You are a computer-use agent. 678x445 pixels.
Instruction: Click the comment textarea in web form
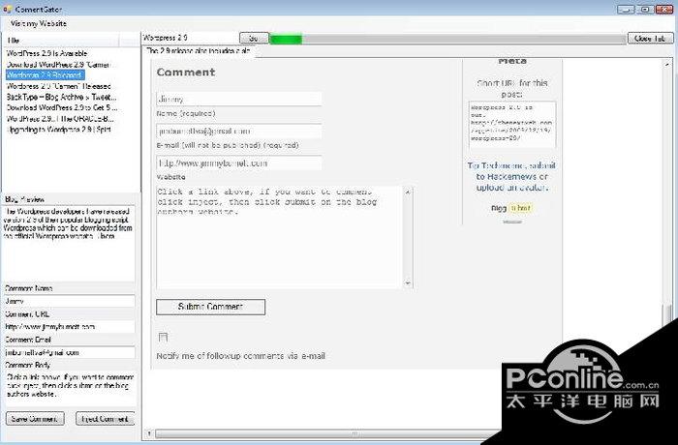click(x=280, y=237)
